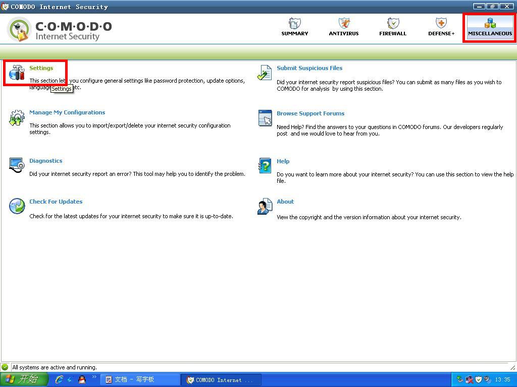Viewport: 517px width, 387px height.
Task: Click the QQ penguin quick launch icon
Action: pyautogui.click(x=82, y=379)
